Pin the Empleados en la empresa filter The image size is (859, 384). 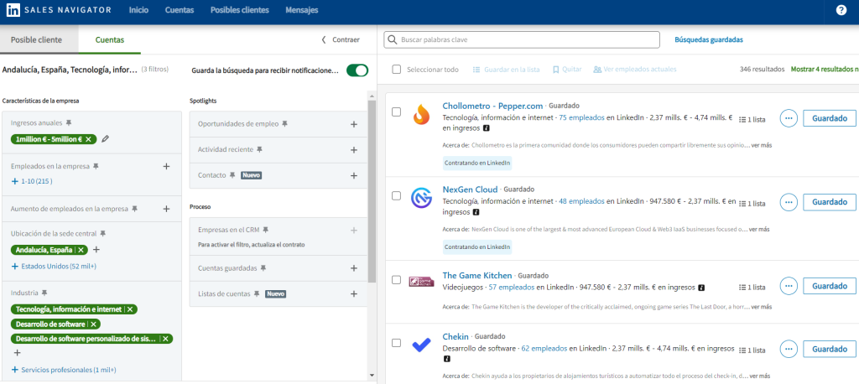tap(96, 166)
